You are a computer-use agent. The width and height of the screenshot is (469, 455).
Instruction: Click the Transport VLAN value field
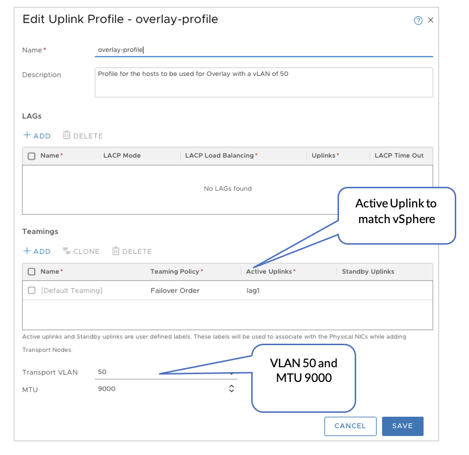pos(162,372)
